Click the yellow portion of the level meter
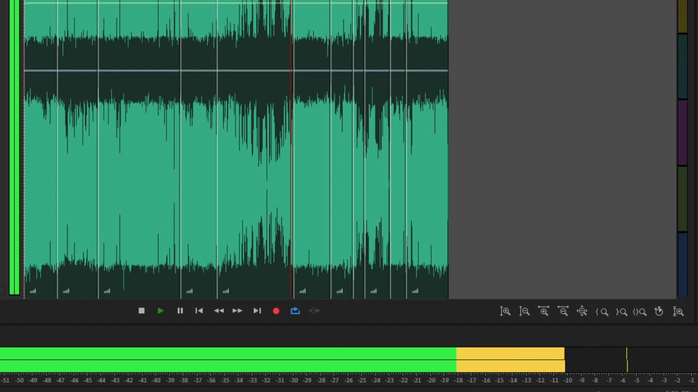Image resolution: width=698 pixels, height=392 pixels. (x=510, y=360)
